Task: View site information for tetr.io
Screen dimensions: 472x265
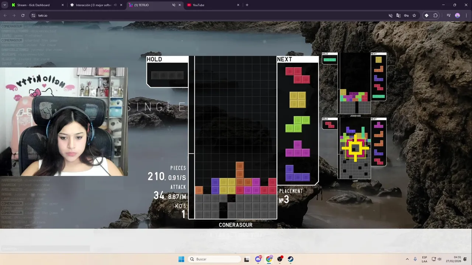Action: point(33,15)
